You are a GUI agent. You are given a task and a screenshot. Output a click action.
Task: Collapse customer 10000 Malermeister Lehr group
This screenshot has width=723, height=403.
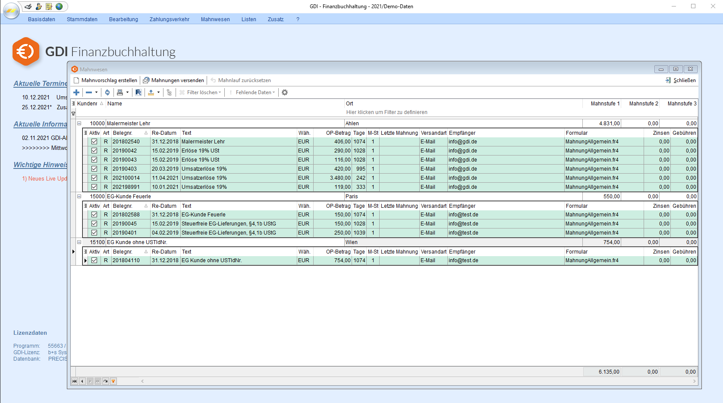coord(79,124)
